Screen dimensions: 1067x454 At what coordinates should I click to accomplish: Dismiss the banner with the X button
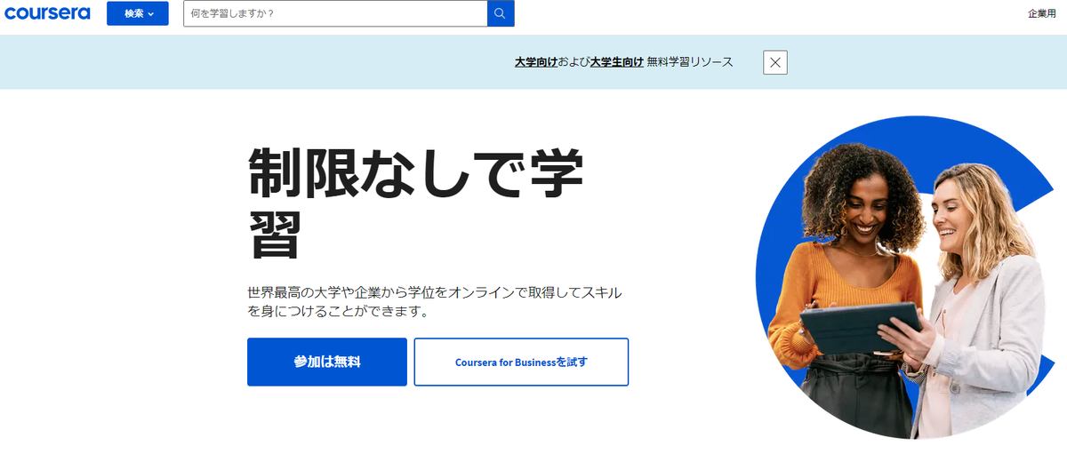coord(775,62)
